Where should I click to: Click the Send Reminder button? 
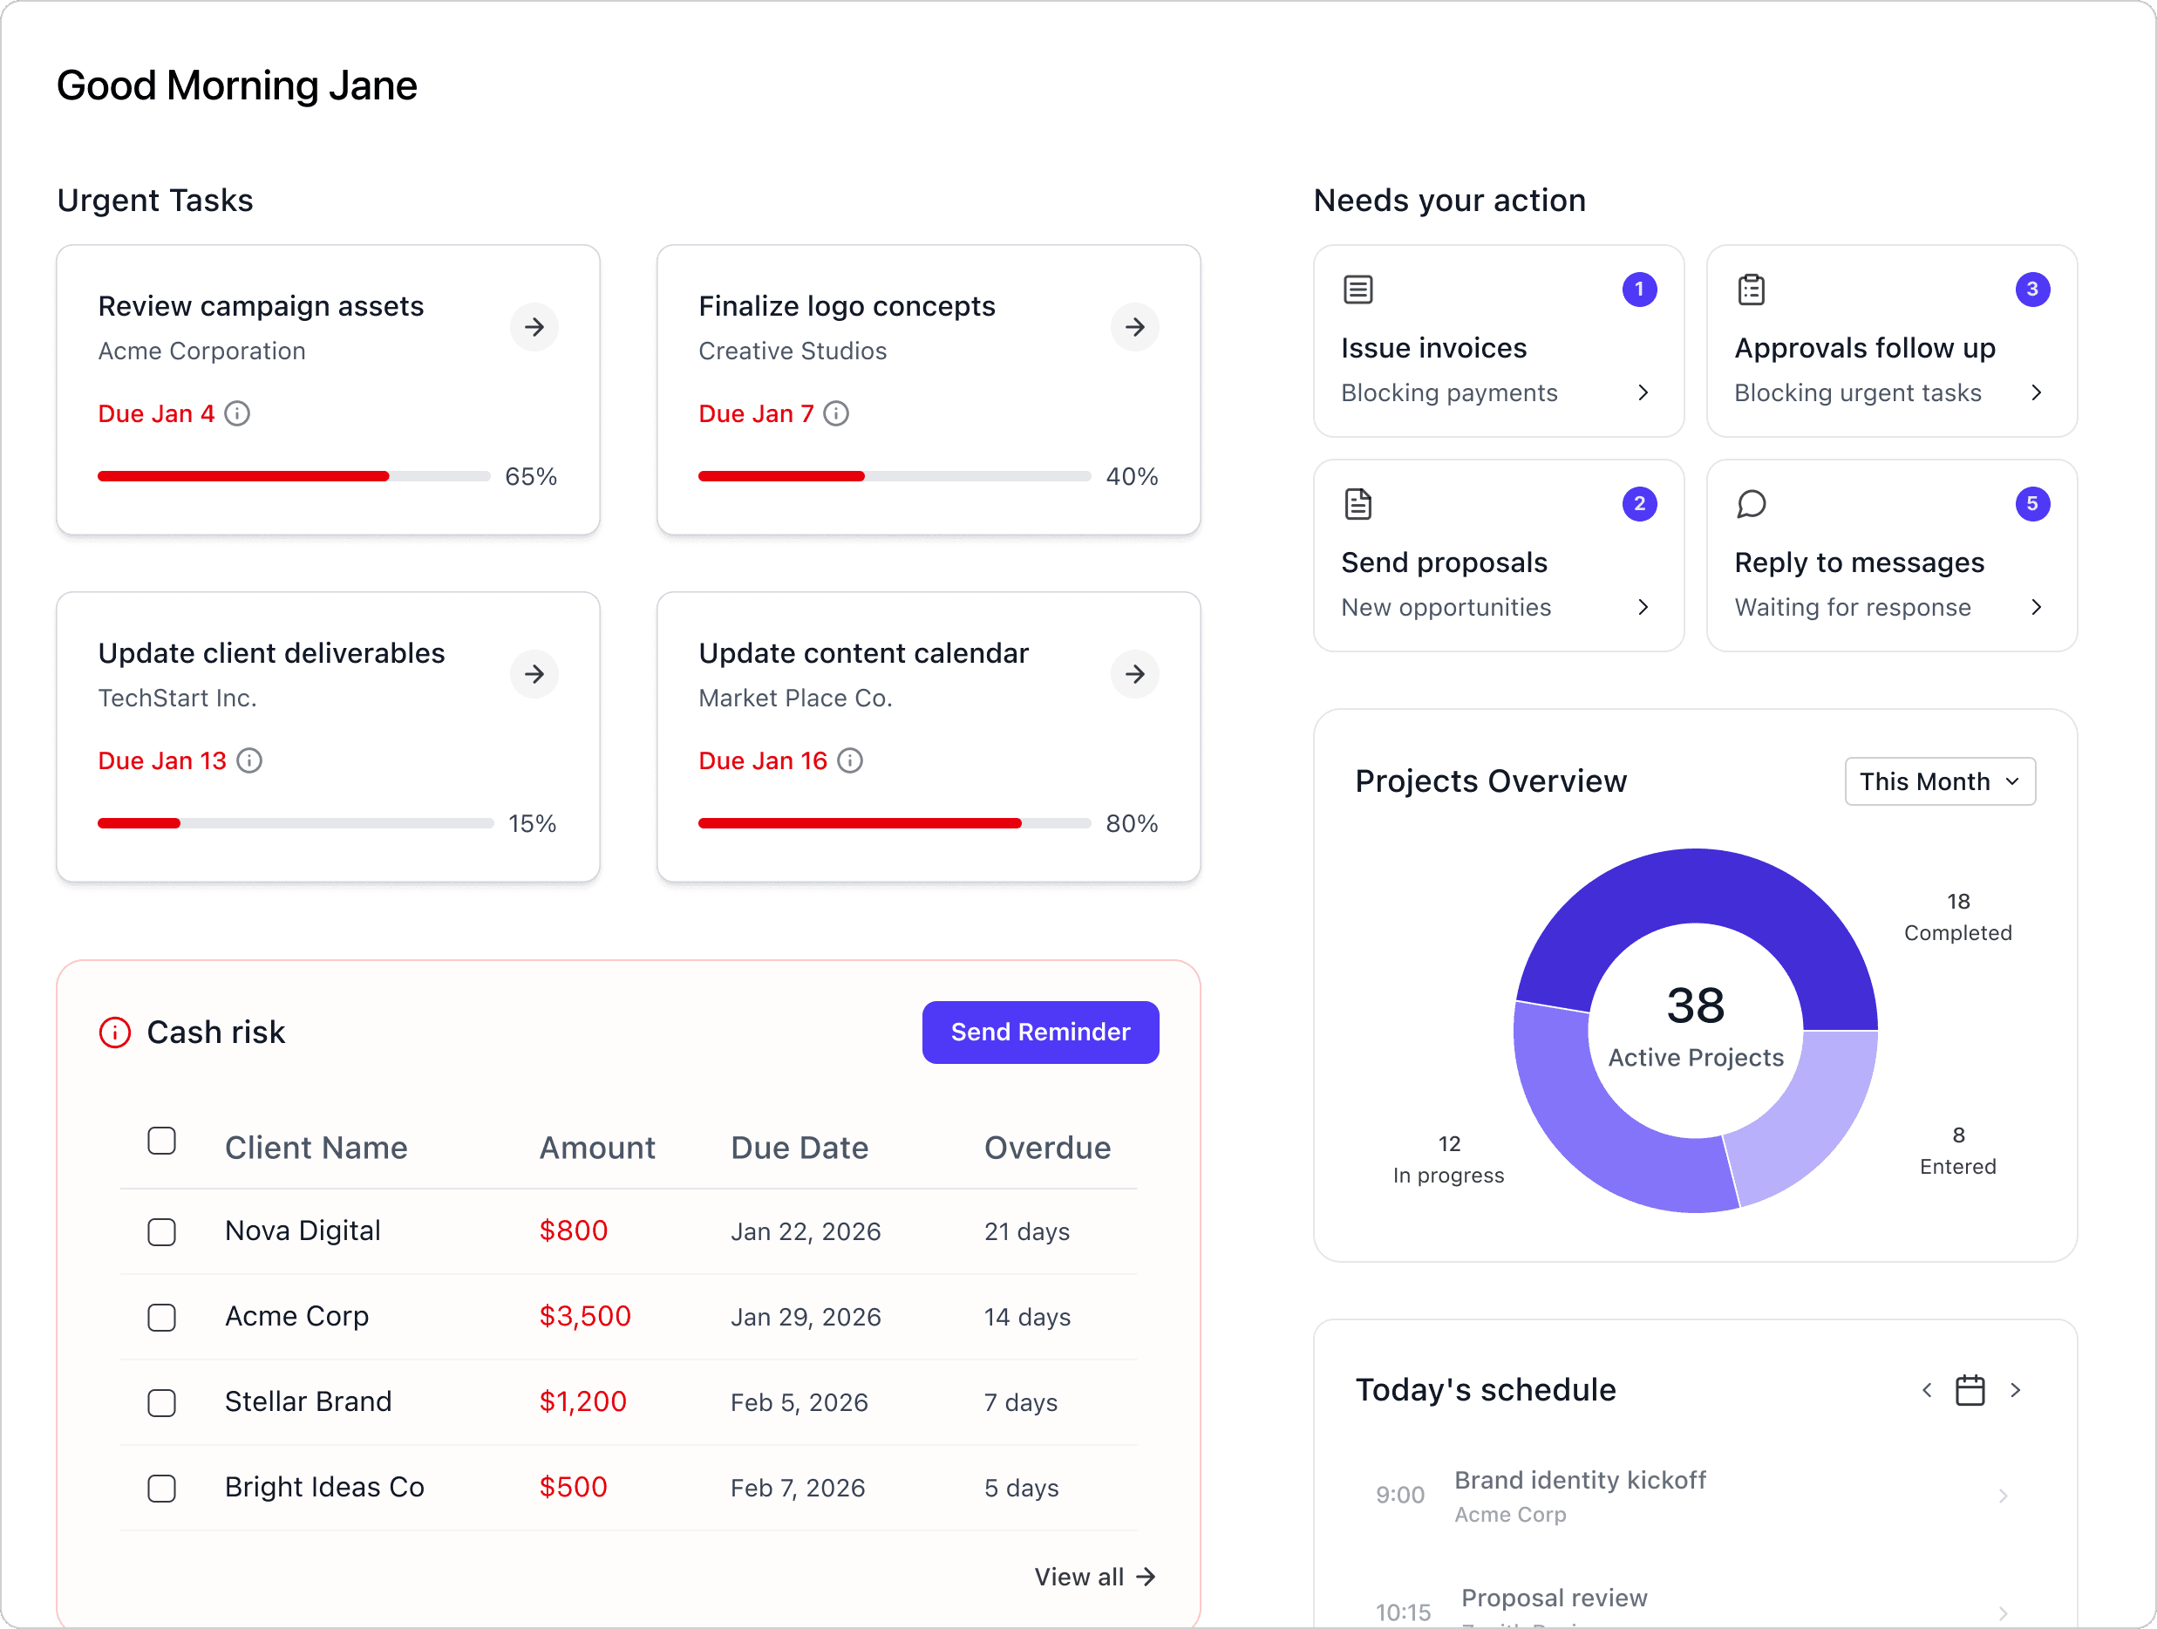pyautogui.click(x=1040, y=1032)
